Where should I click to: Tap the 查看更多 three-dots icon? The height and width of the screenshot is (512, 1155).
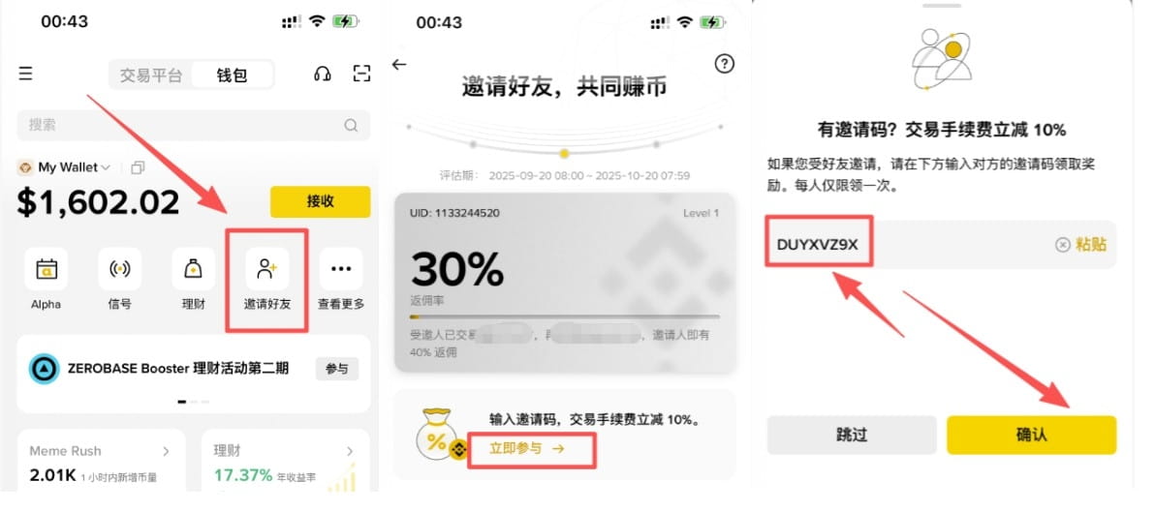341,269
